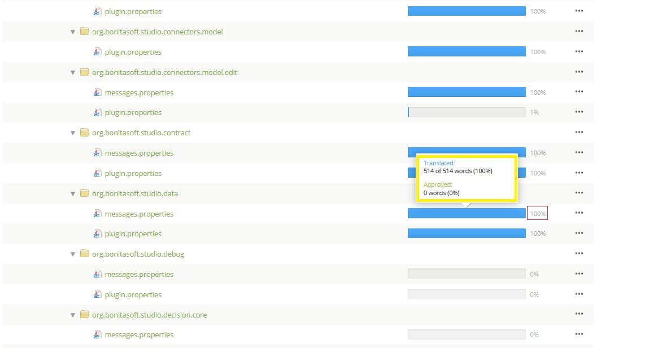The height and width of the screenshot is (348, 649).
Task: Click the file icon of plugin.properties under studio.debug
Action: 97,294
